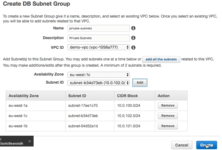Click the Description field containing Private Subnets
Screen dimensions: 222x150
tap(98, 38)
